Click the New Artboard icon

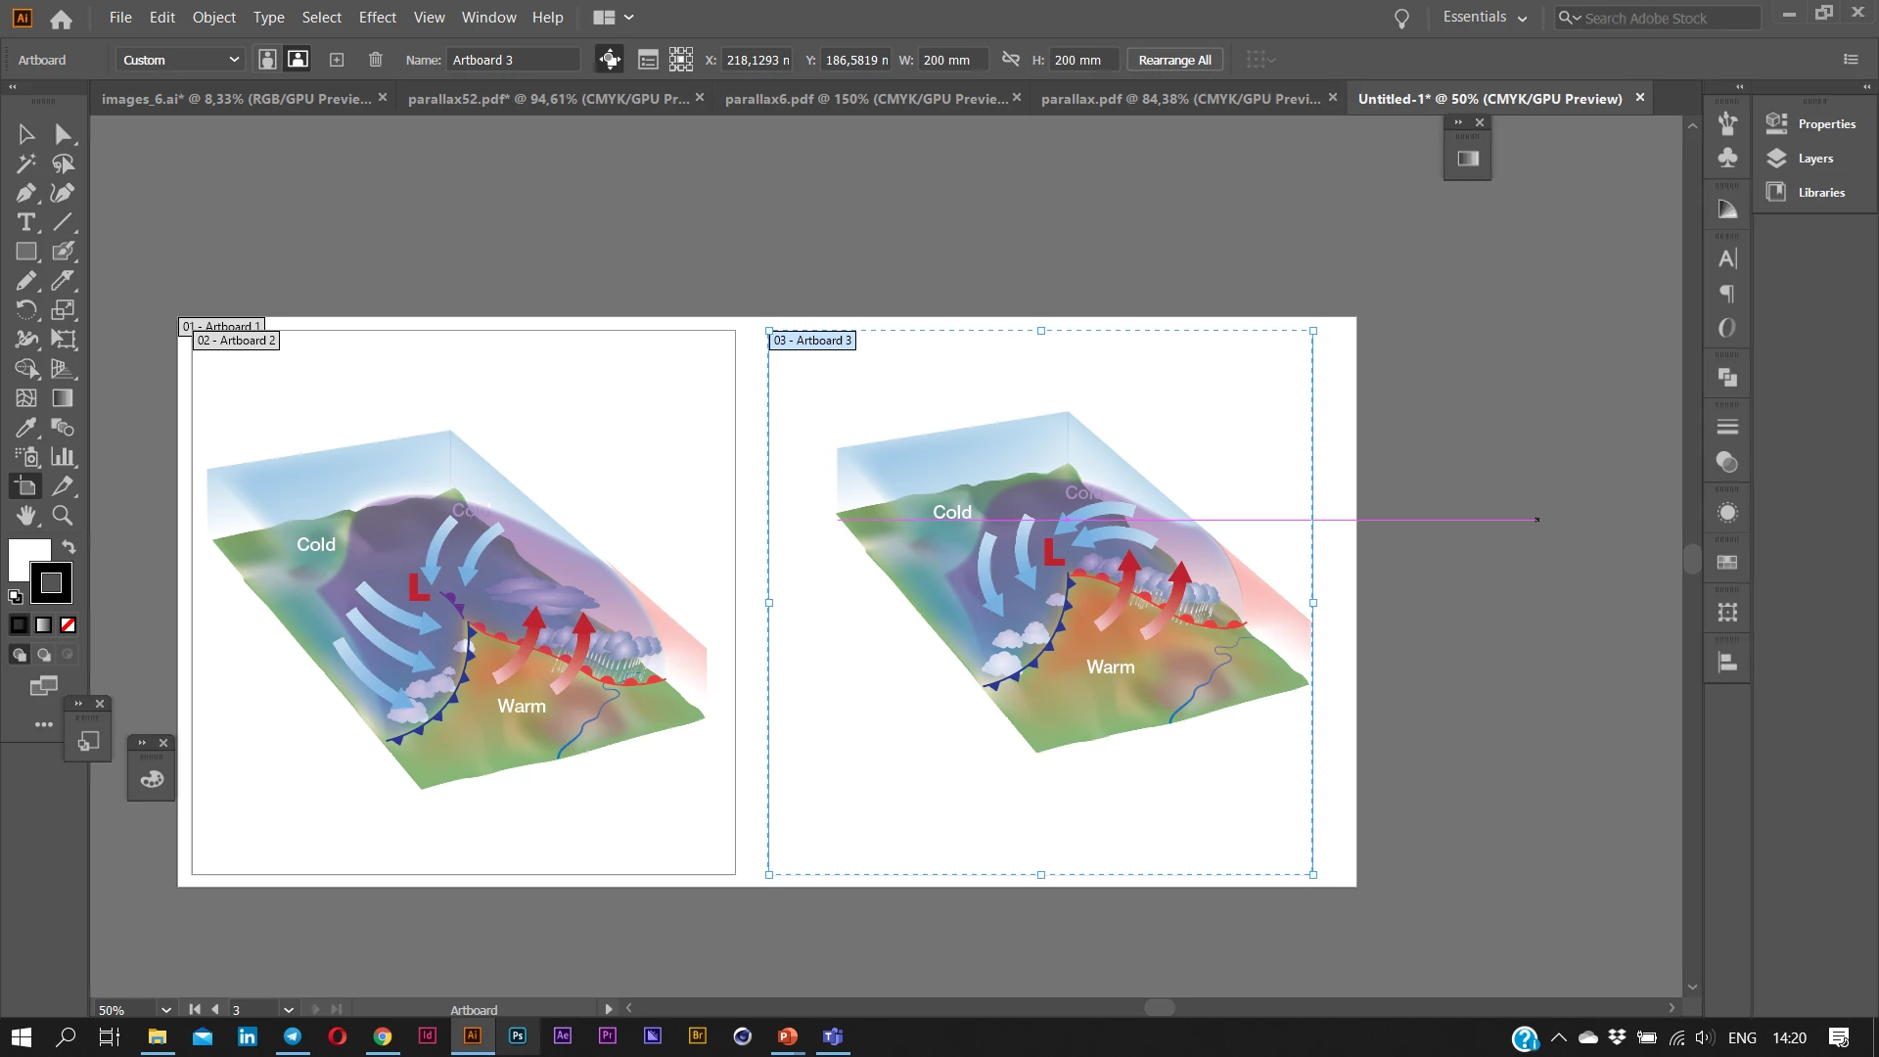[337, 60]
